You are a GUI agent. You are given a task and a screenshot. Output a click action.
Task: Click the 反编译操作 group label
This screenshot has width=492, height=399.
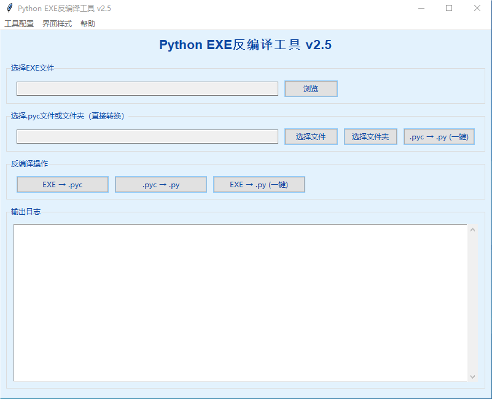click(x=29, y=164)
